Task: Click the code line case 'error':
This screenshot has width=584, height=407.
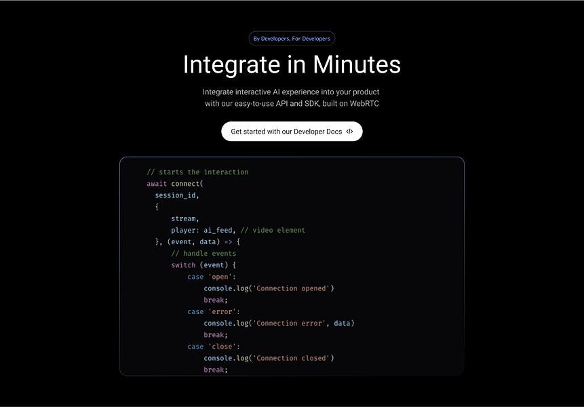Action: 214,311
